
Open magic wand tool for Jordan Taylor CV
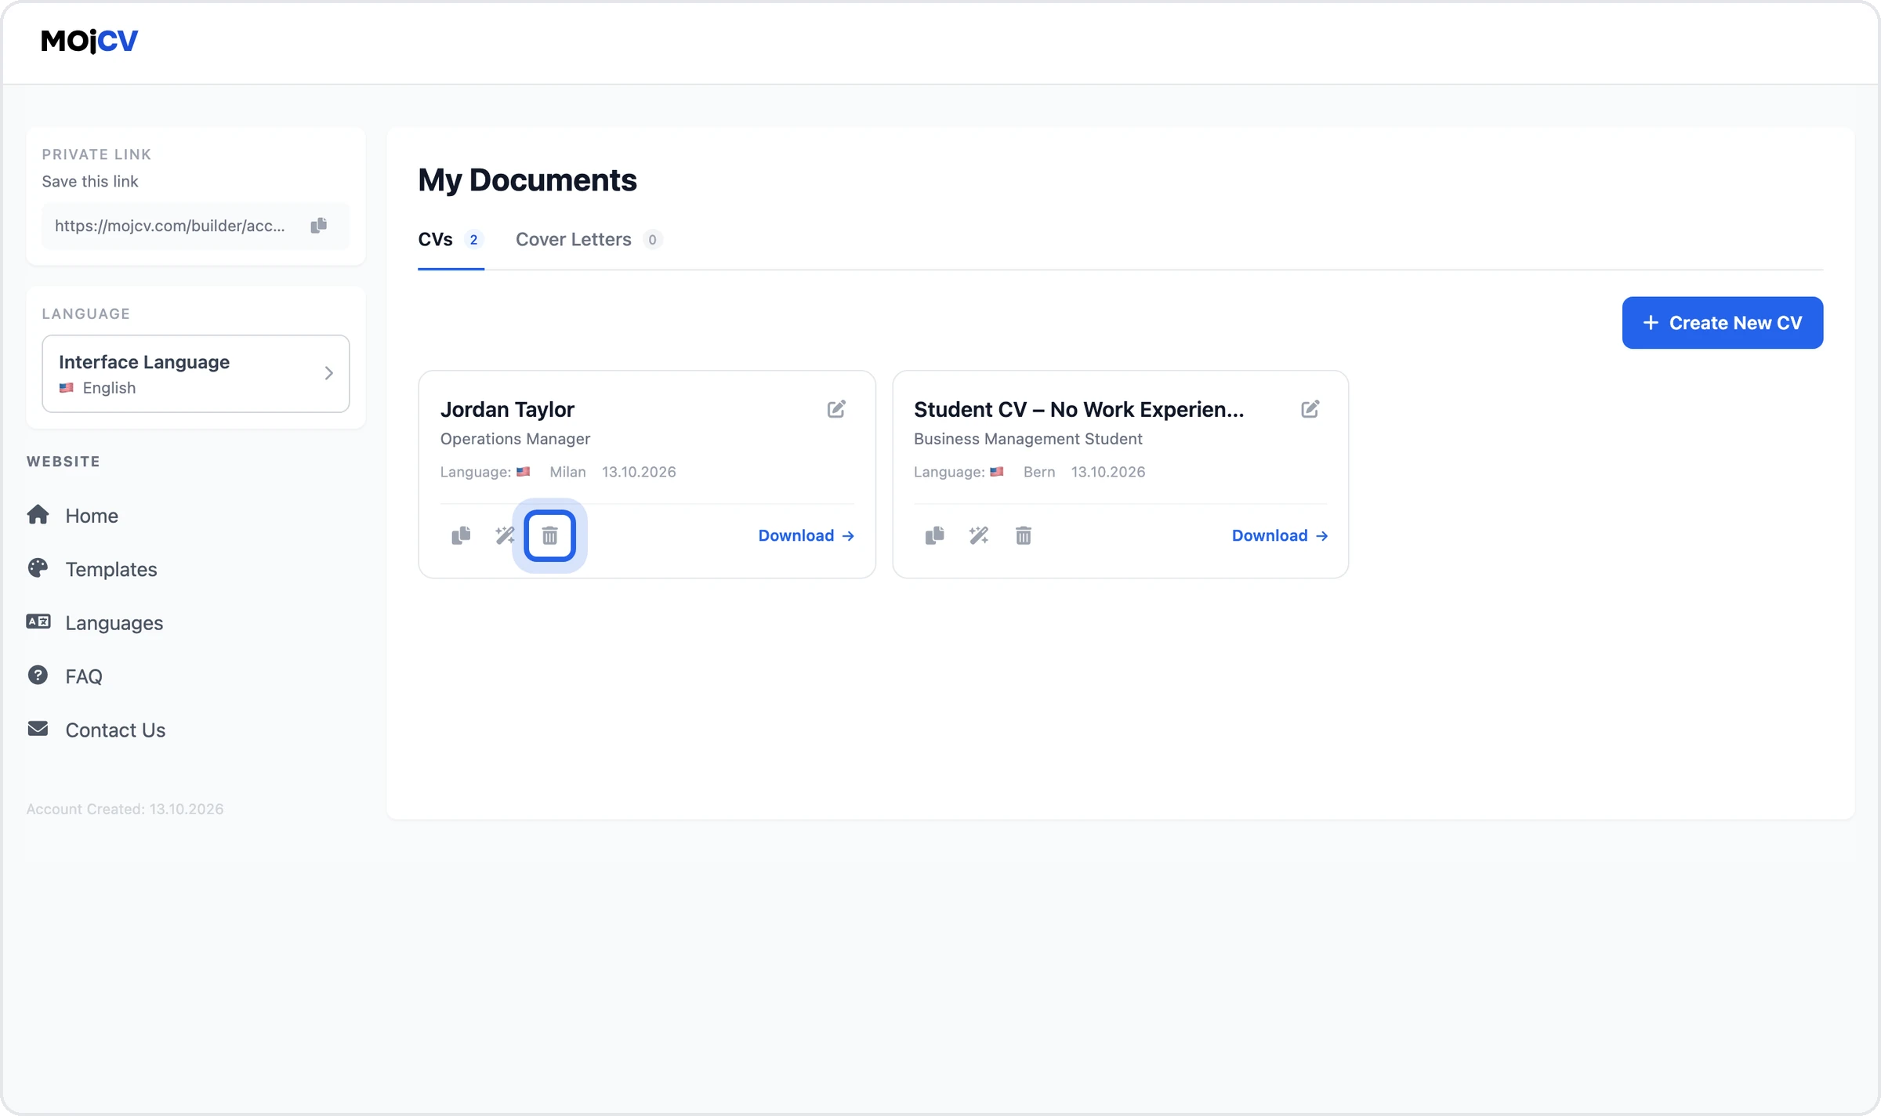click(506, 535)
